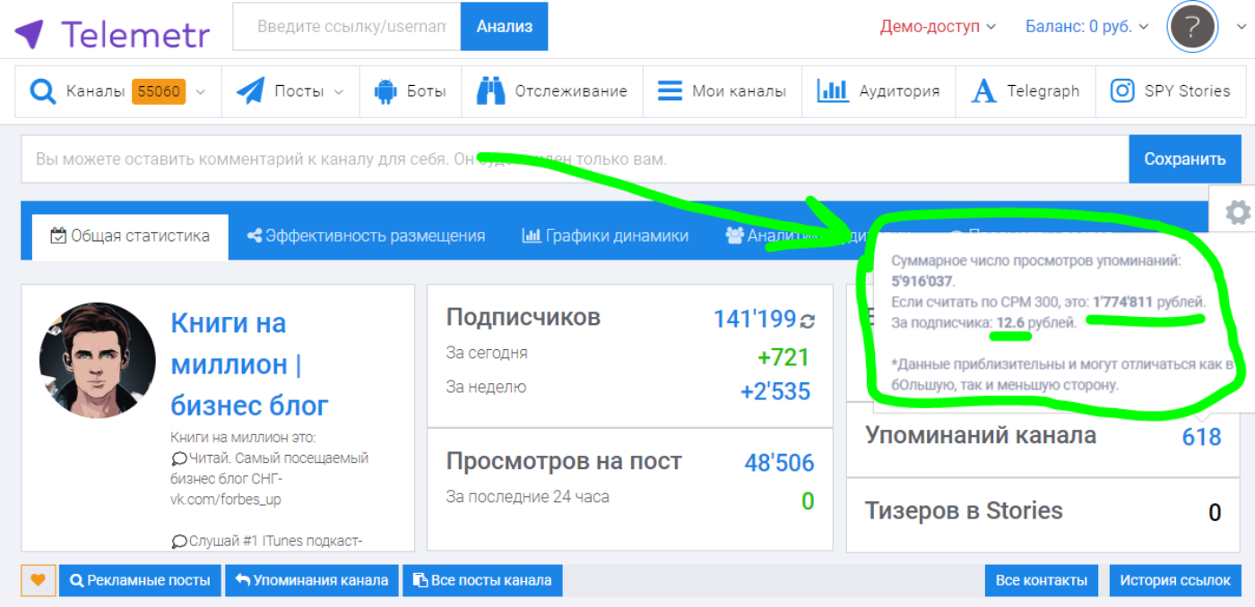Image resolution: width=1255 pixels, height=607 pixels.
Task: Open the SPY Stories menu item
Action: tap(1171, 91)
